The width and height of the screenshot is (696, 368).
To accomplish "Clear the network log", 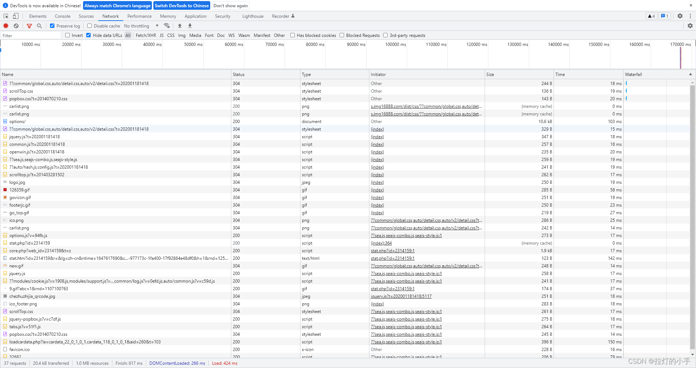I will [x=16, y=26].
